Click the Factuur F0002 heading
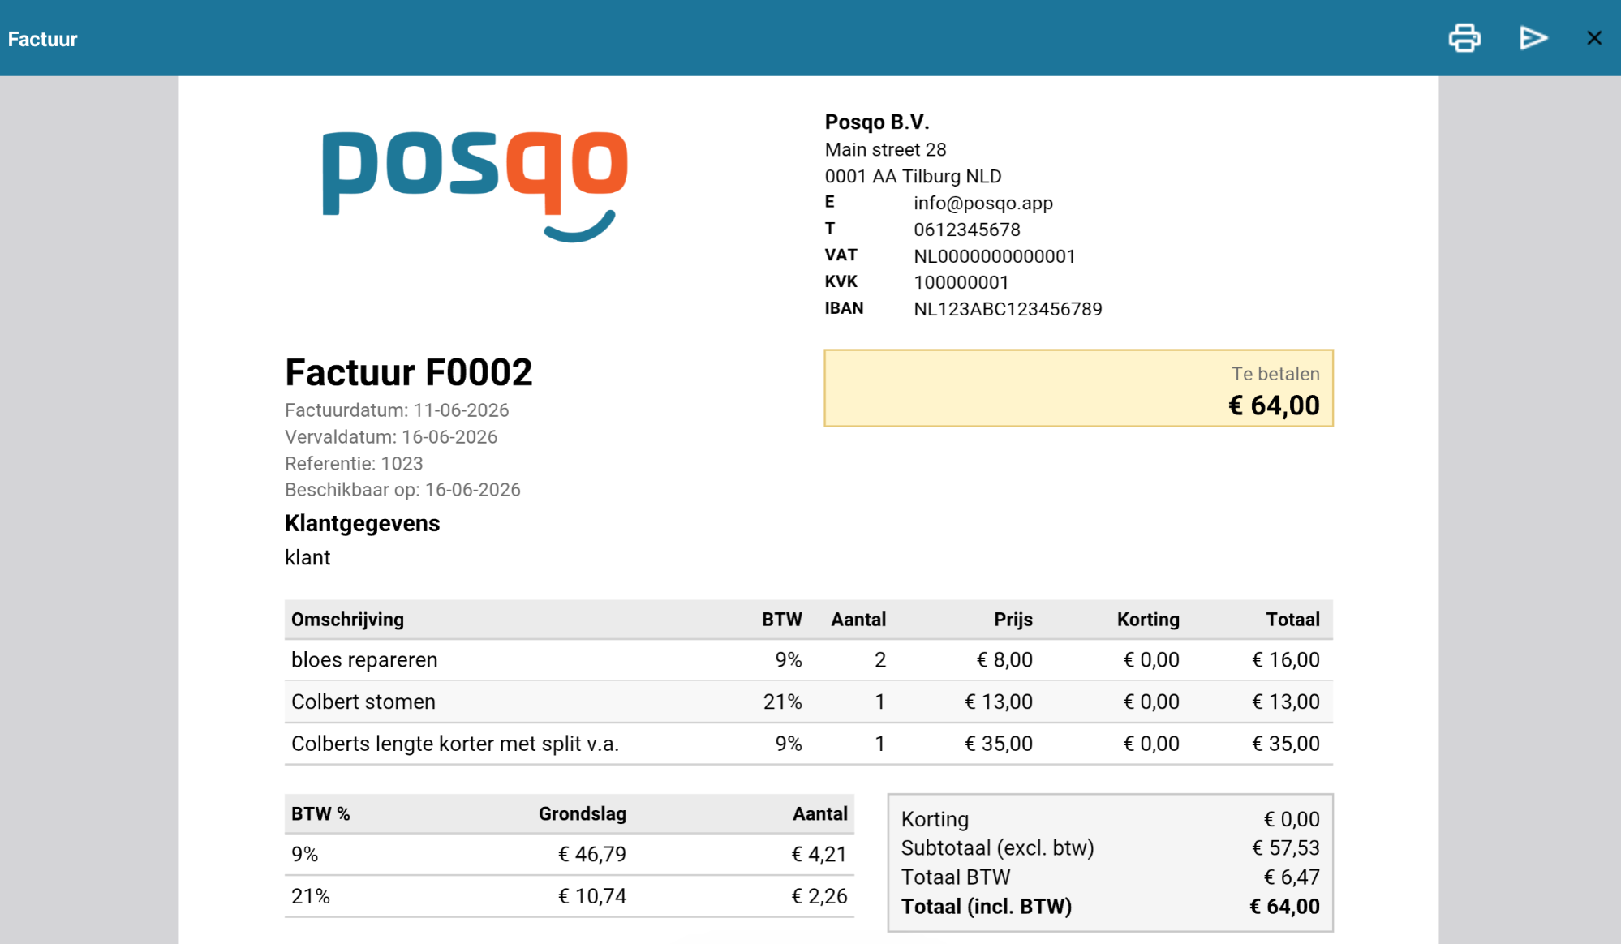 click(x=408, y=372)
